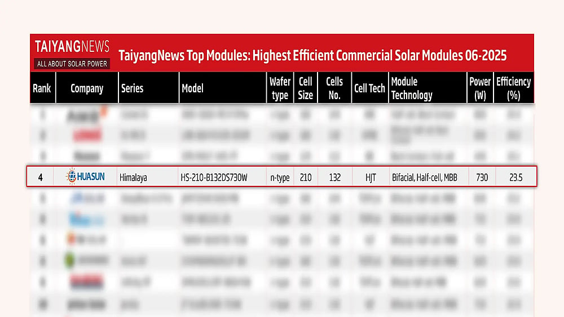Viewport: 564px width, 317px height.
Task: Select 'Bifacial, Half-cell, MBB' cell
Action: 425,177
